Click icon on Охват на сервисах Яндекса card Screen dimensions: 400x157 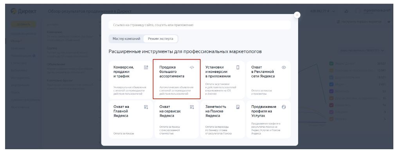pos(192,107)
